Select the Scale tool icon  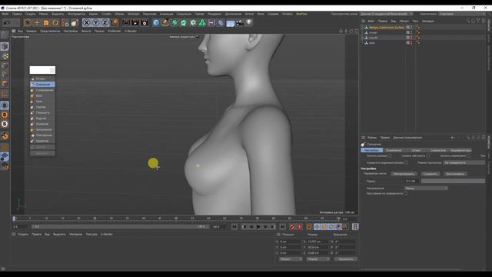[46, 22]
